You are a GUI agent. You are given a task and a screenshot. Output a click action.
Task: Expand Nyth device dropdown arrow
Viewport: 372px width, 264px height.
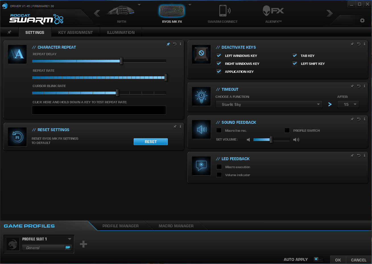coord(139,5)
